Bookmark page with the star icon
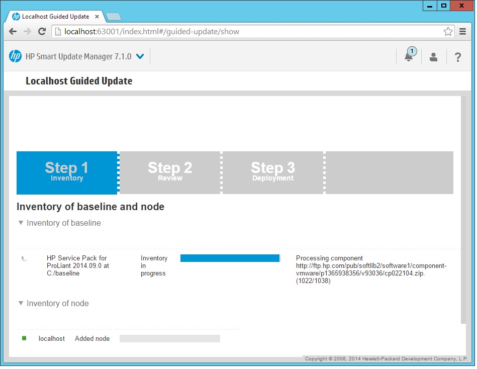The width and height of the screenshot is (477, 369). pyautogui.click(x=447, y=32)
